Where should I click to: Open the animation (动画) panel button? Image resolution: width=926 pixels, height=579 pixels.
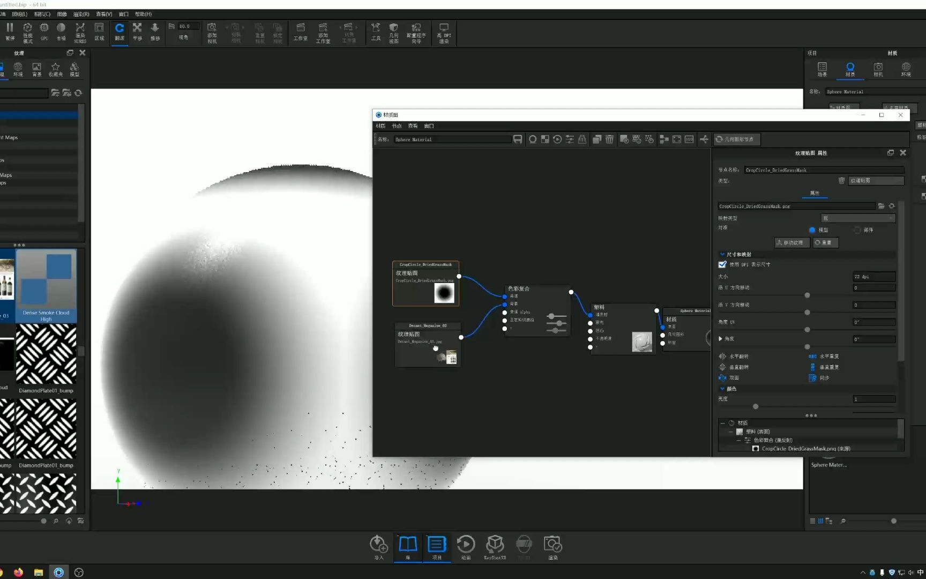(466, 547)
